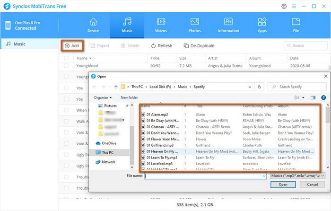Screen dimensions: 331x211
Task: Click the Search field in Syncios
Action: 305,45
